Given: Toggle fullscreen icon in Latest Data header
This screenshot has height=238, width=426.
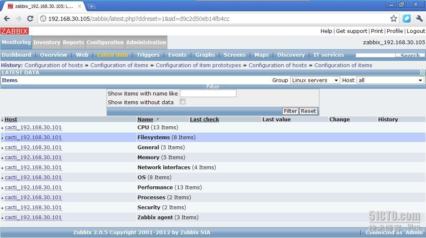Looking at the screenshot, I should click(x=422, y=73).
